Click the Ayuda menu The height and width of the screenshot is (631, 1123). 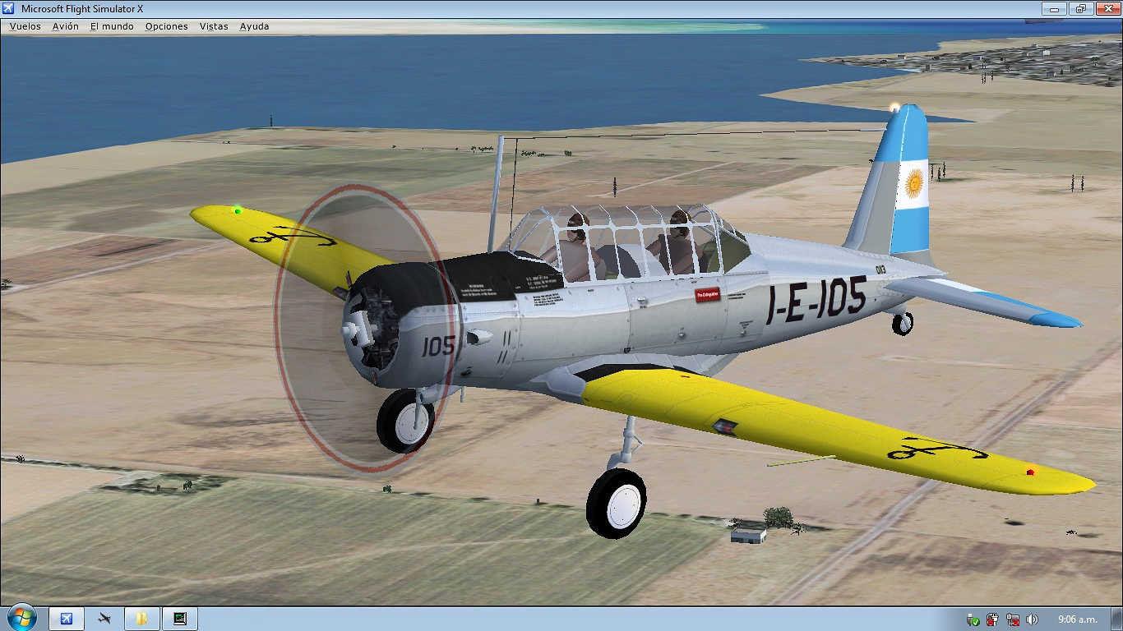point(254,26)
